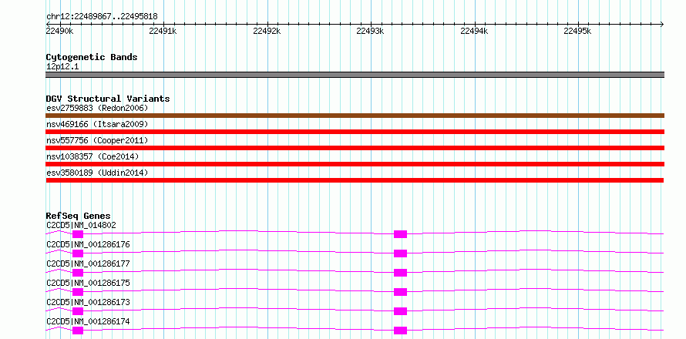Open esv2759883 (Redon2006) variant label
The image size is (686, 339).
pos(97,108)
